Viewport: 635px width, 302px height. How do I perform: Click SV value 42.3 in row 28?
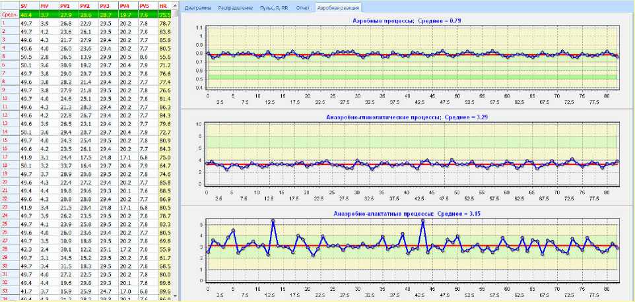click(x=29, y=249)
